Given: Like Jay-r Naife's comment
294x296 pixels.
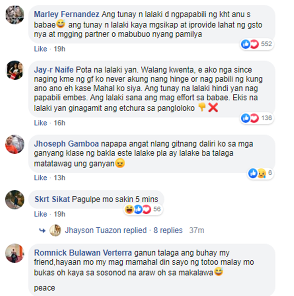Looking at the screenshot, I should tap(40, 123).
